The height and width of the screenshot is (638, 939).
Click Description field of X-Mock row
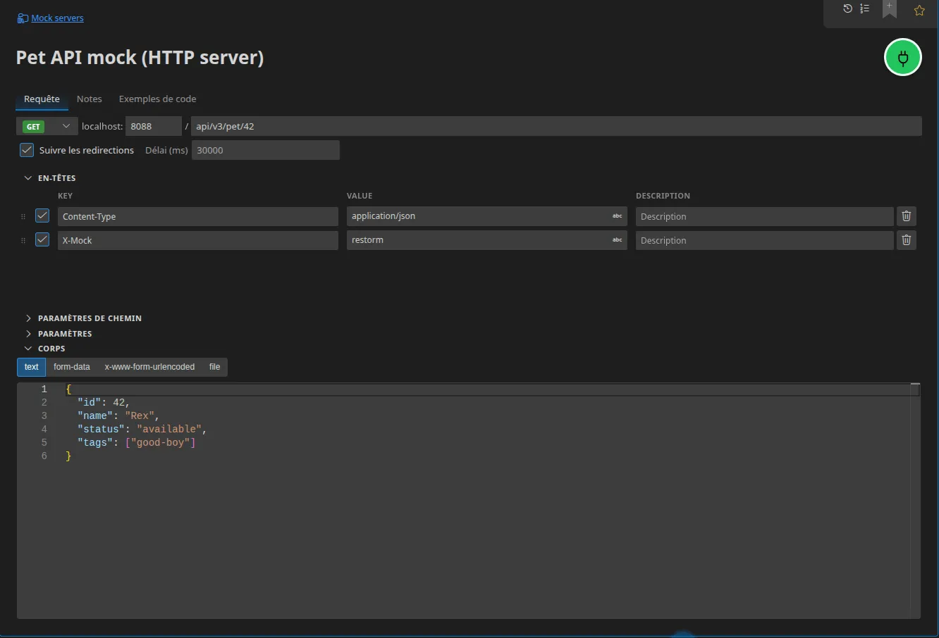point(765,240)
